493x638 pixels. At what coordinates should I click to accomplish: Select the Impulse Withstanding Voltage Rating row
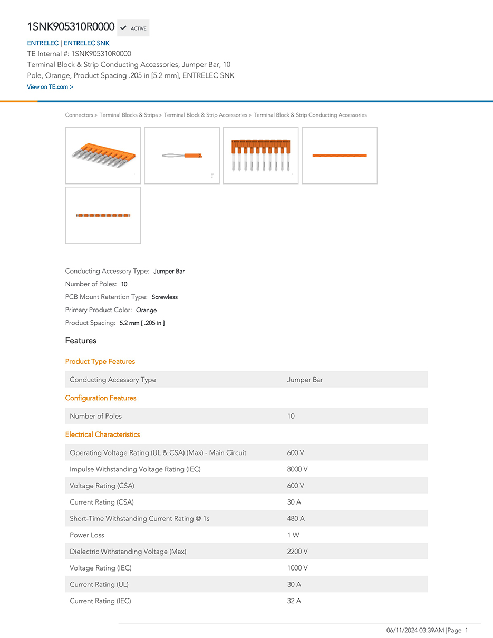tap(246, 469)
